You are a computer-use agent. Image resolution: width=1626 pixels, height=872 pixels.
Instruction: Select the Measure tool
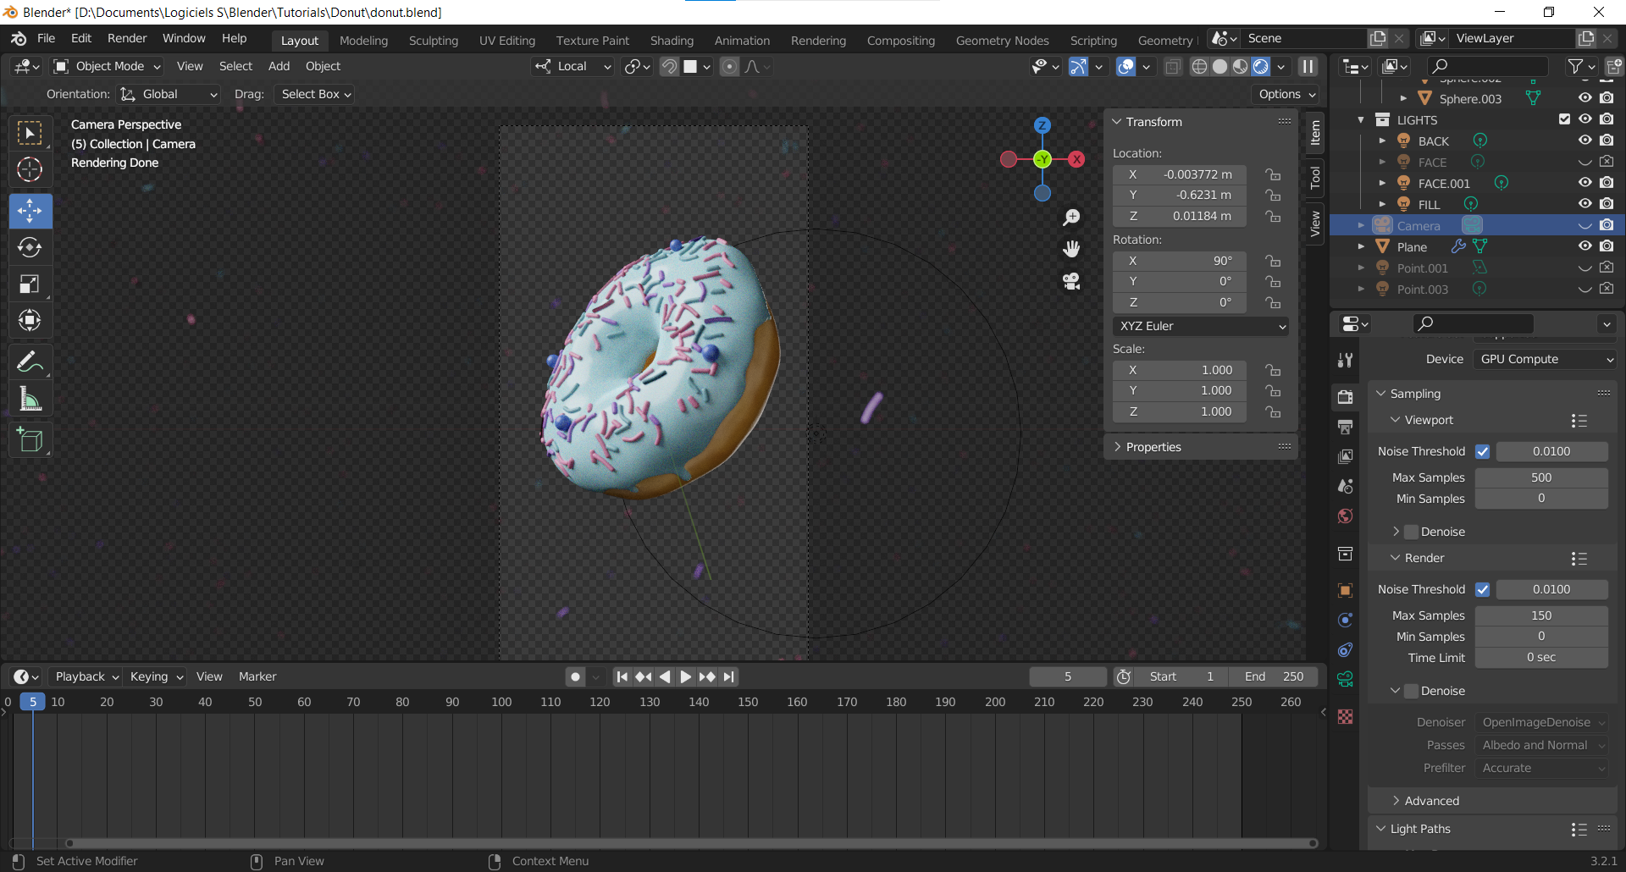coord(30,399)
